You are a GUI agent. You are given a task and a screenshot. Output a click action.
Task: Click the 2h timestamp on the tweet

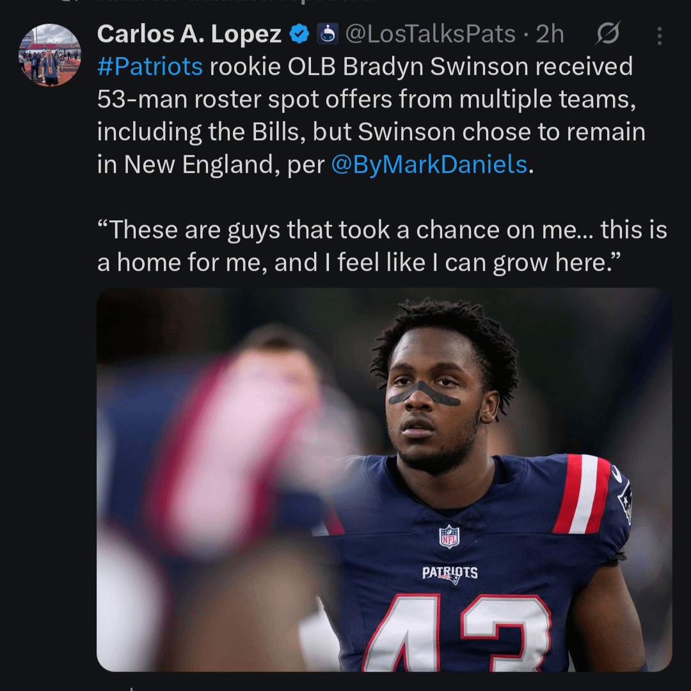point(550,35)
